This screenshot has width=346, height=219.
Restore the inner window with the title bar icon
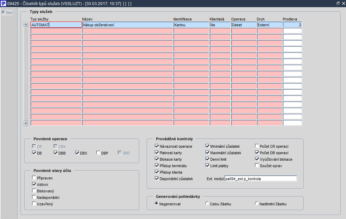[338, 3]
